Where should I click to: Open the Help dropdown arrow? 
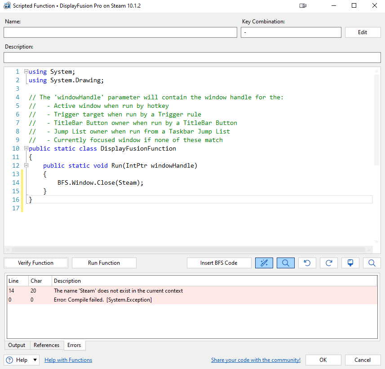click(35, 360)
